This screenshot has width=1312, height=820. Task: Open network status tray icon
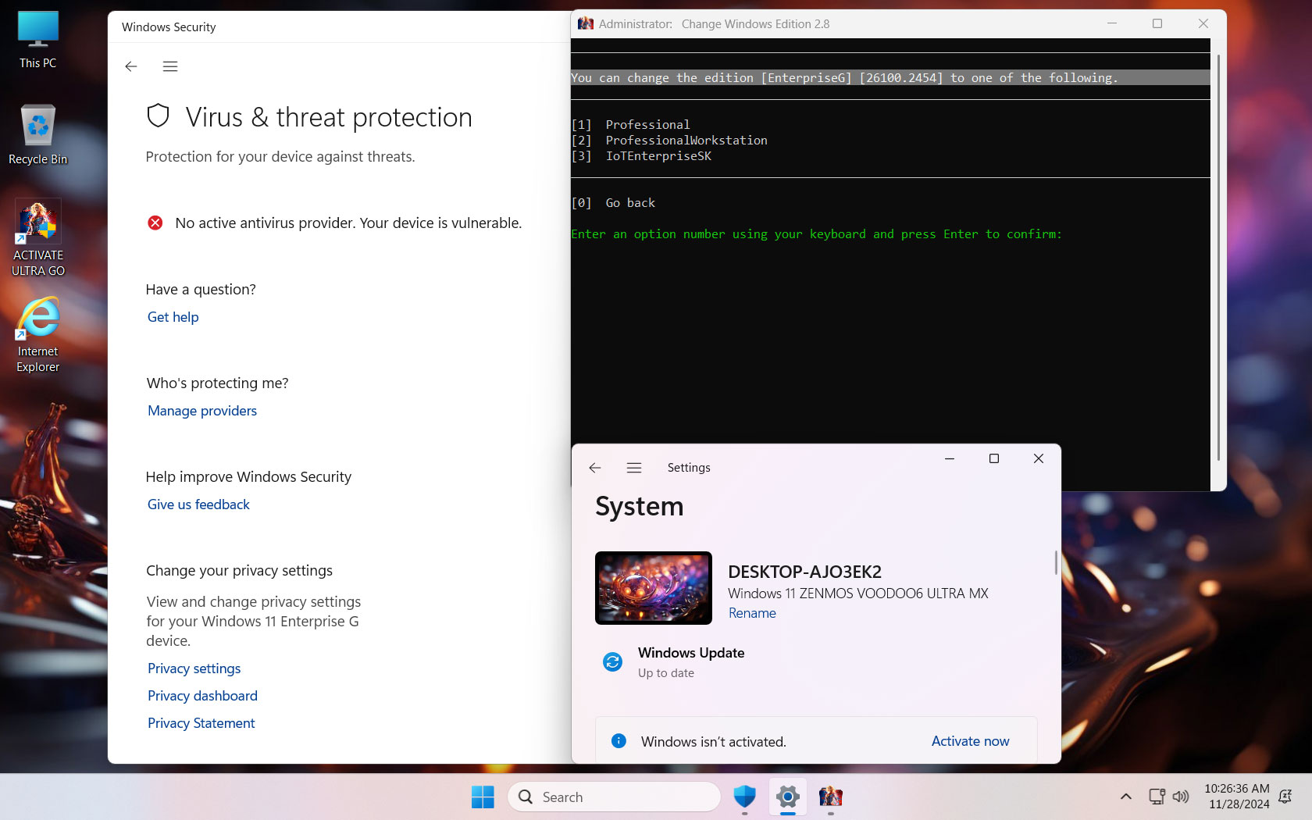tap(1157, 797)
